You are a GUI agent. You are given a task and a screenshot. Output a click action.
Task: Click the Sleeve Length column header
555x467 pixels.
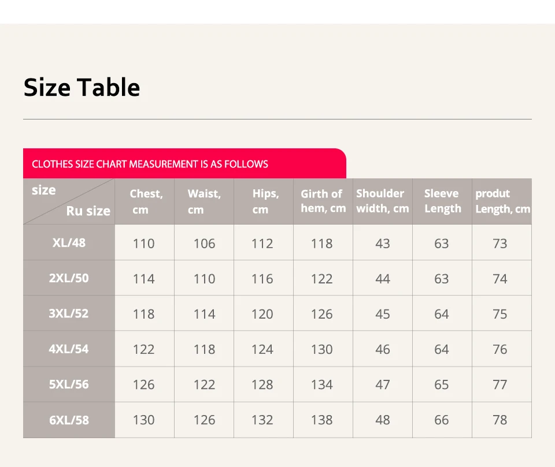click(x=442, y=201)
